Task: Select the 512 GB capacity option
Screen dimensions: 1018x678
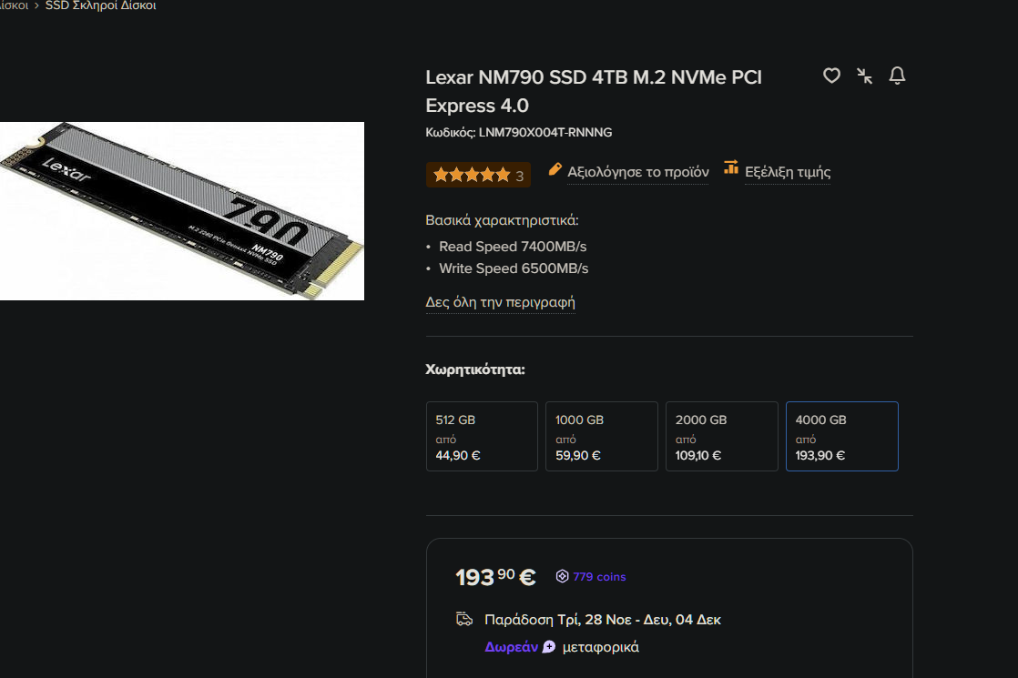Action: (x=482, y=436)
